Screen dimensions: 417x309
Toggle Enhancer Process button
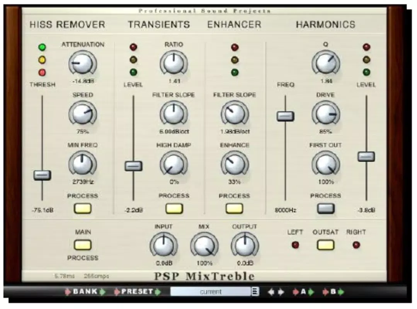(x=234, y=208)
